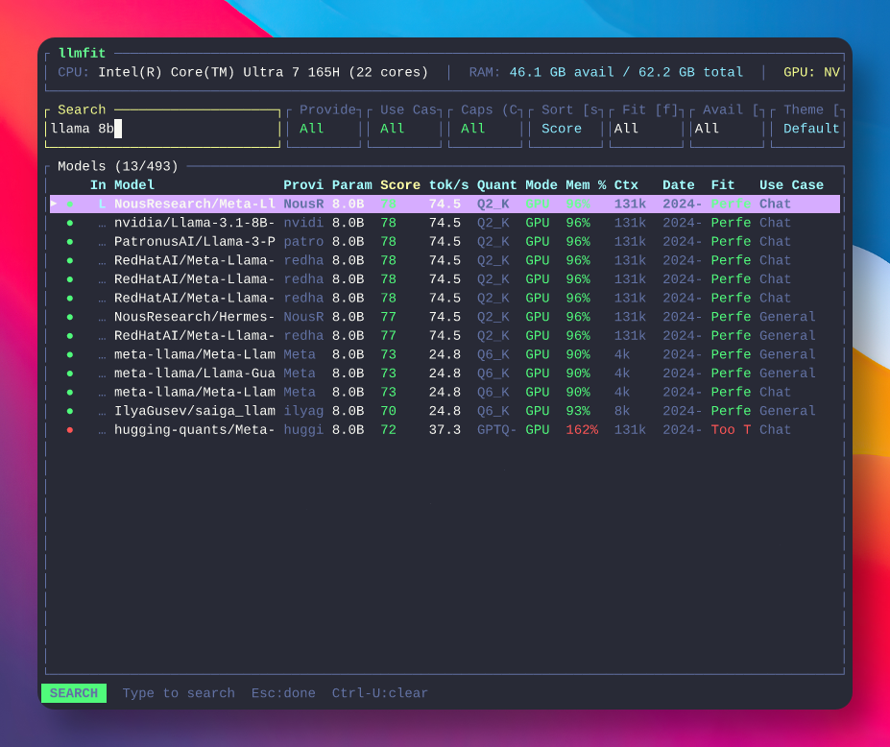Click the selection arrow on the highlighted row

pos(54,204)
